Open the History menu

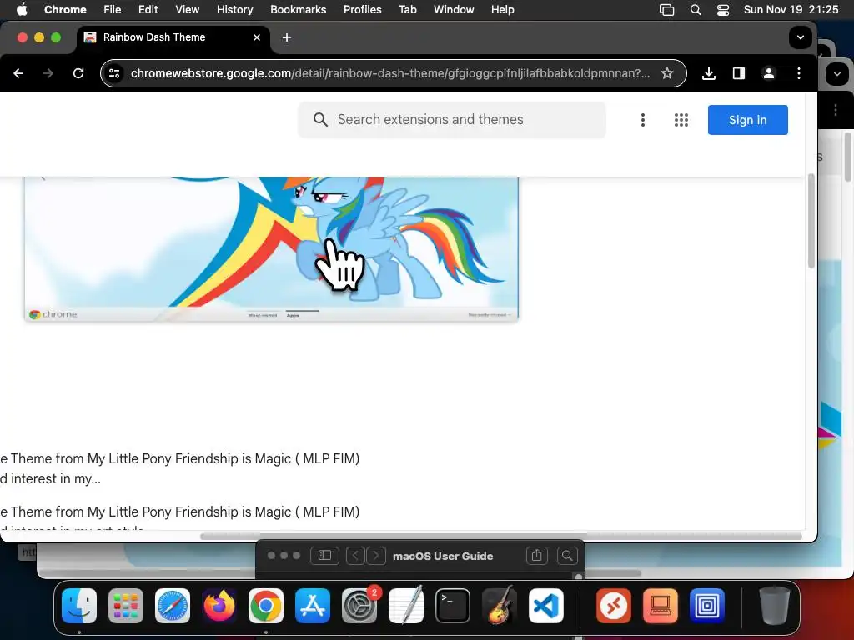coord(234,9)
